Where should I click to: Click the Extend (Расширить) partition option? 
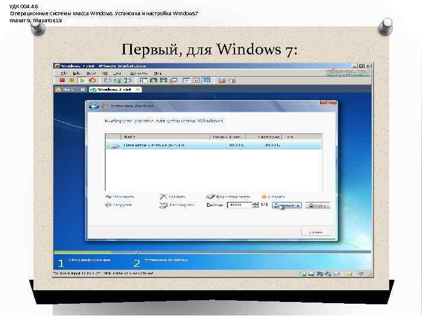click(177, 205)
